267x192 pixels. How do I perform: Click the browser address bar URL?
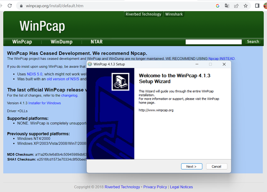[x=54, y=6]
